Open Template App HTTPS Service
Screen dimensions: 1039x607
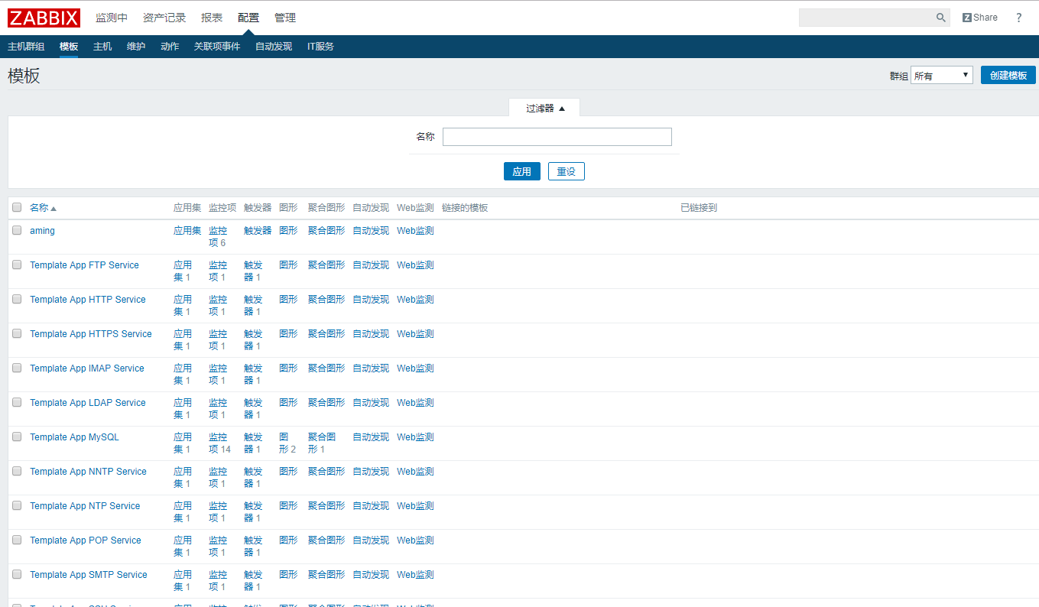[x=91, y=334]
